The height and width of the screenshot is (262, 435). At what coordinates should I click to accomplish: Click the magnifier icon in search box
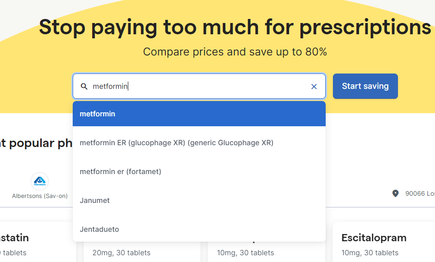pos(84,86)
